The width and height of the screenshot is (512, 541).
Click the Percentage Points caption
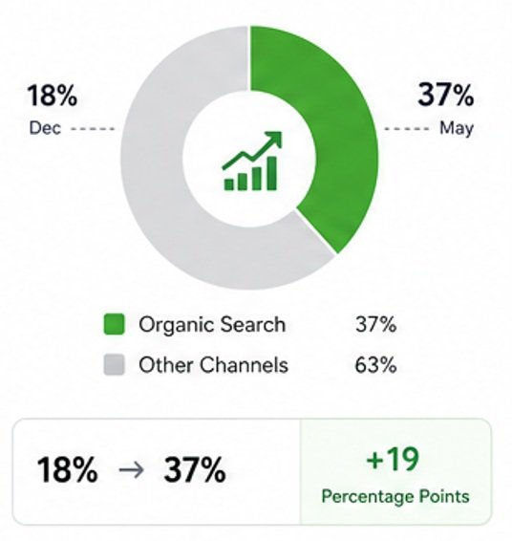(x=395, y=497)
